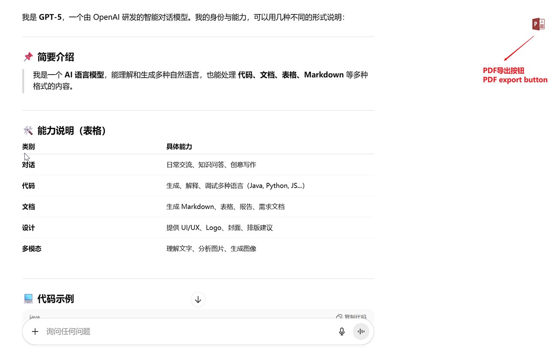Click the 理解文字、分析图片、生成图像 cell

211,249
